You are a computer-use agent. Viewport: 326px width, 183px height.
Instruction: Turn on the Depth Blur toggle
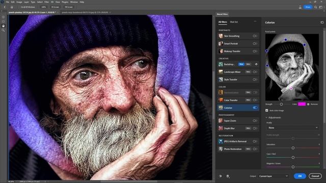coord(255,128)
